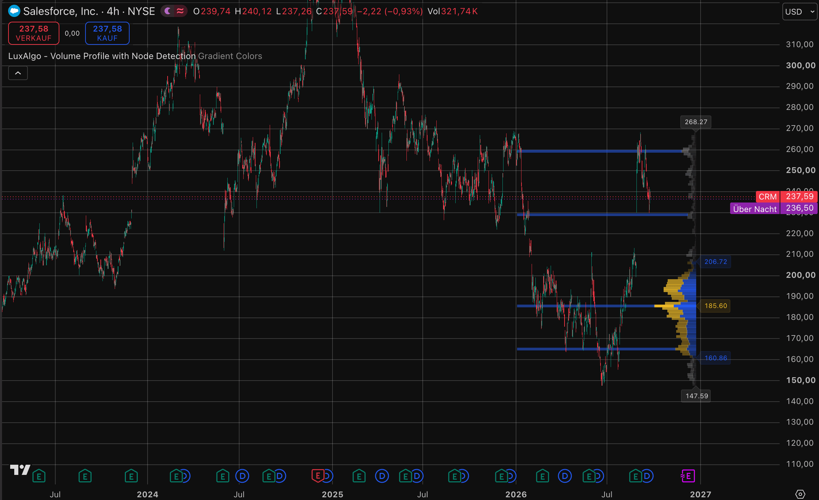819x500 pixels.
Task: Open chart settings via the hexagon gear
Action: [x=800, y=494]
